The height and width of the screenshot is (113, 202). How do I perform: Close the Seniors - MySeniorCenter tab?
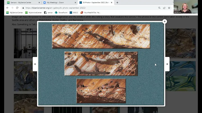[x=39, y=3]
